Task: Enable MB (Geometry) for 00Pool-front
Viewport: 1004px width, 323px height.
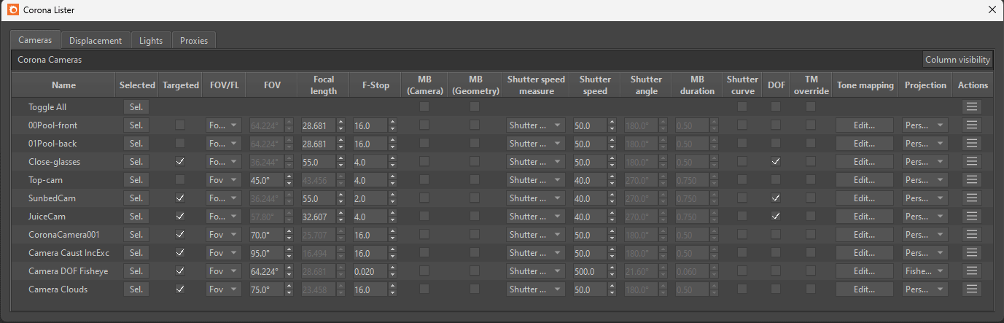Action: pyautogui.click(x=475, y=125)
